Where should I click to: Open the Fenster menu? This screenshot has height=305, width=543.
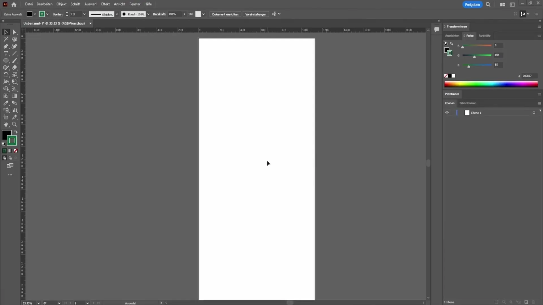(135, 4)
